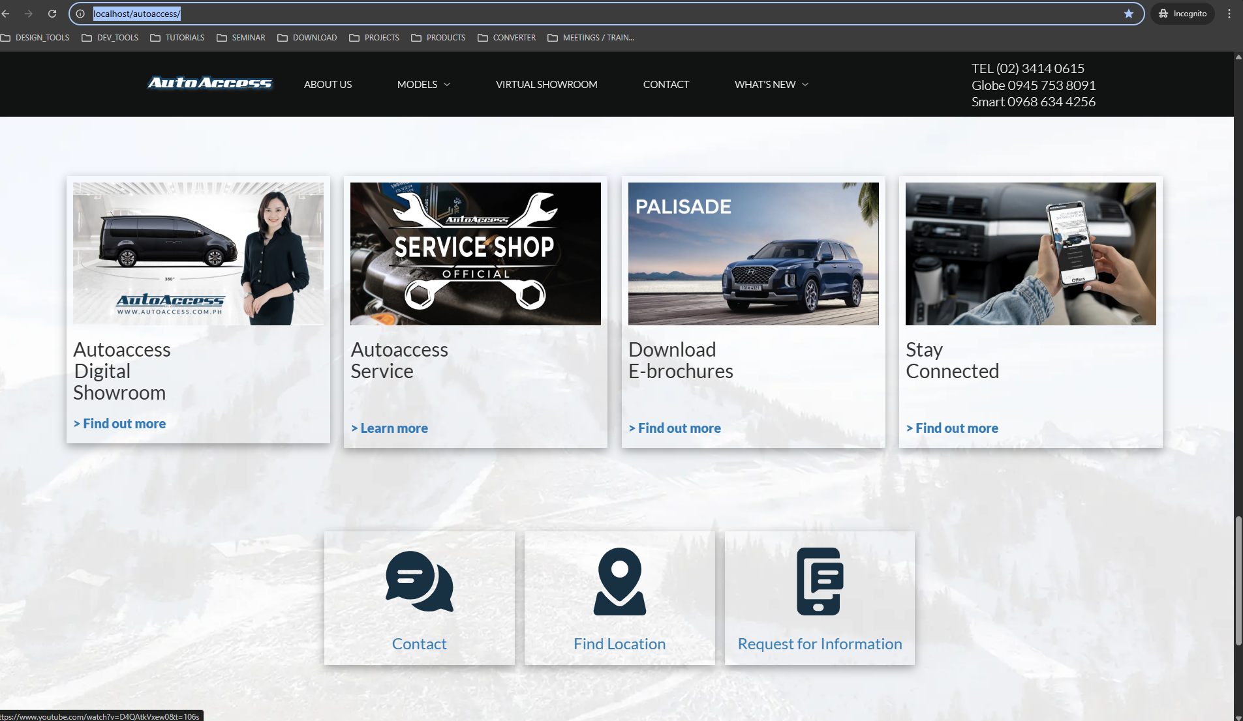Screen dimensions: 1243x721
Task: Open the PROJECTS bookmark folder
Action: click(375, 38)
